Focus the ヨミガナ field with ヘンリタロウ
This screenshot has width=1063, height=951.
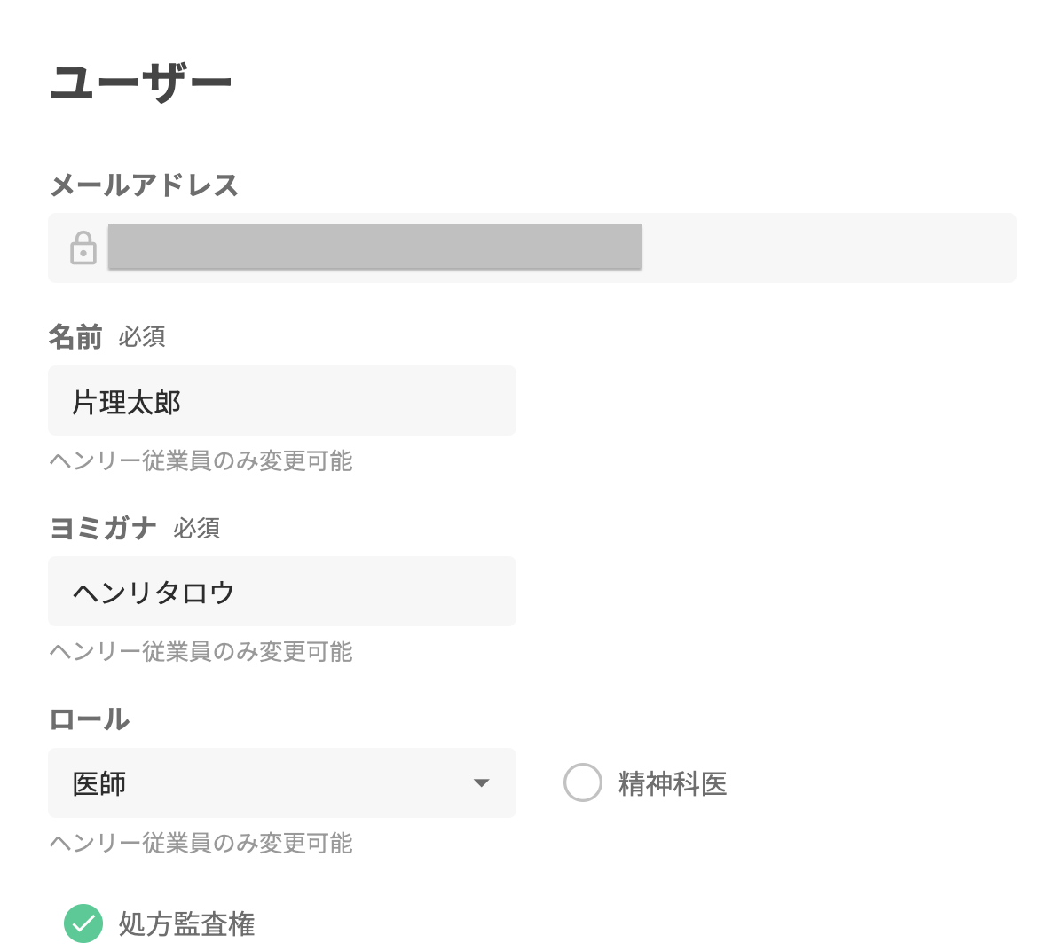(281, 592)
